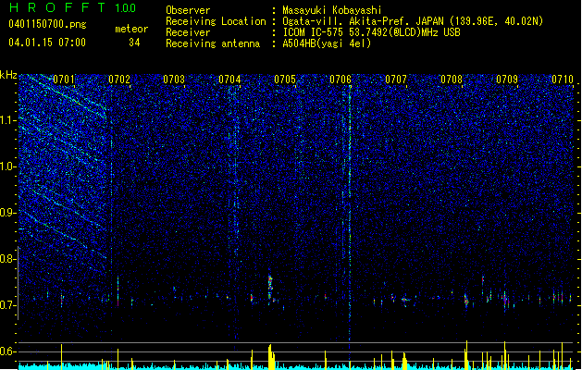The width and height of the screenshot is (582, 370).
Task: Click the Receiving Location label
Action: tap(216, 21)
